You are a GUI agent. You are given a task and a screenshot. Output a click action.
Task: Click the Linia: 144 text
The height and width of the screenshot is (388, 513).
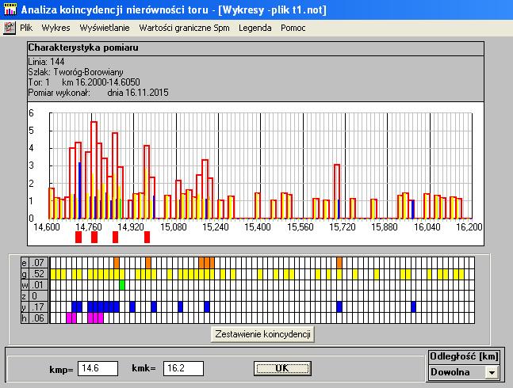(x=46, y=62)
